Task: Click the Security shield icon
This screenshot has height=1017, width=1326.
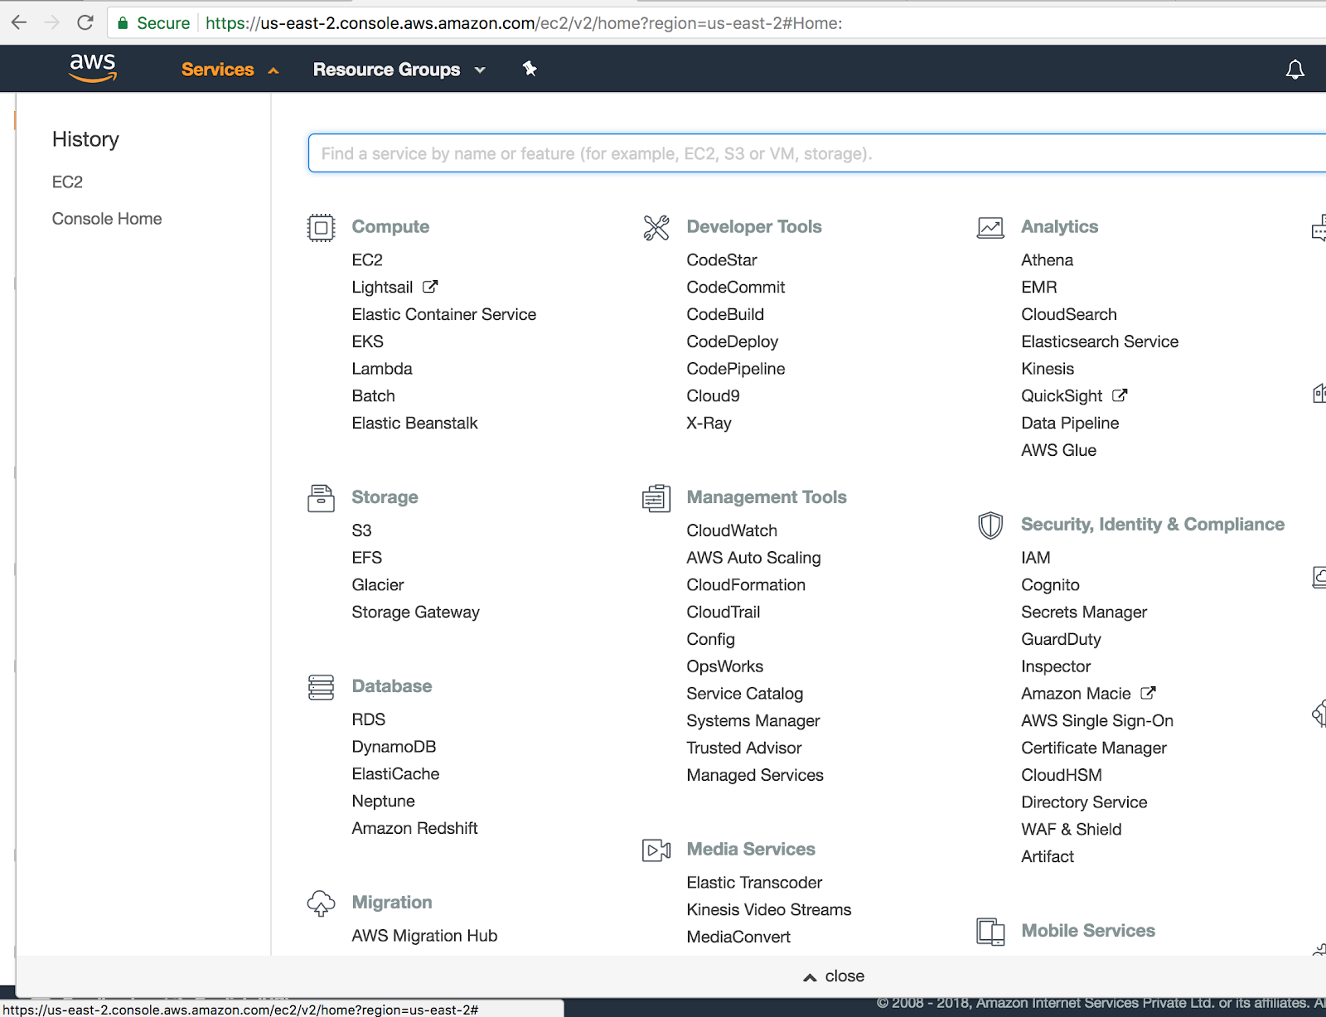Action: (990, 525)
